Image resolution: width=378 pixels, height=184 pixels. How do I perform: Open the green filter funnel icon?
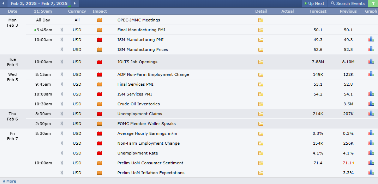(x=373, y=4)
